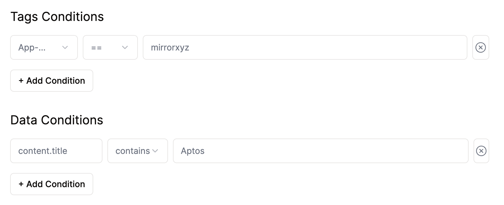The width and height of the screenshot is (504, 205).
Task: Open the App-... tag name dropdown
Action: point(44,47)
